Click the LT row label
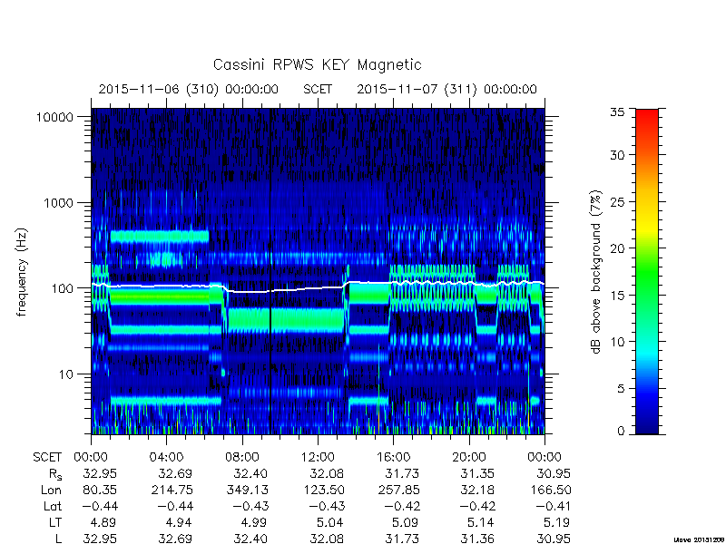The width and height of the screenshot is (726, 544). 54,523
